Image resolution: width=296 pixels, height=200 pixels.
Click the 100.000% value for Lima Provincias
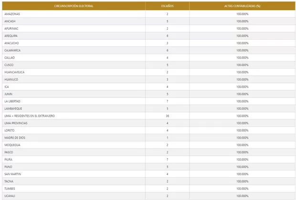[243, 123]
